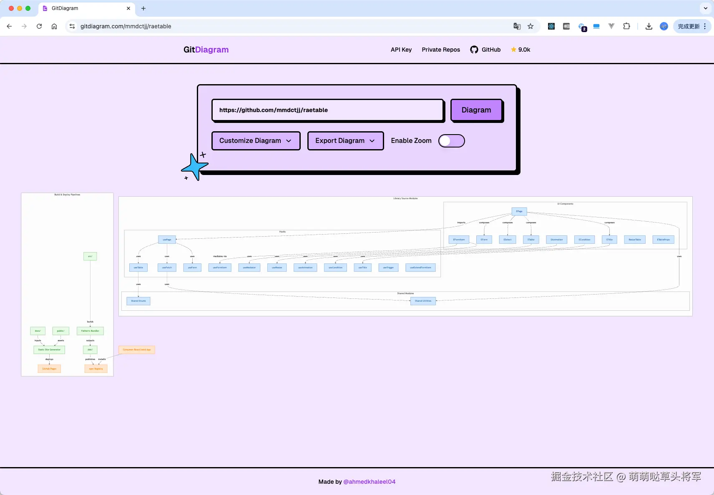
Task: Go back to the previous page
Action: (9, 26)
